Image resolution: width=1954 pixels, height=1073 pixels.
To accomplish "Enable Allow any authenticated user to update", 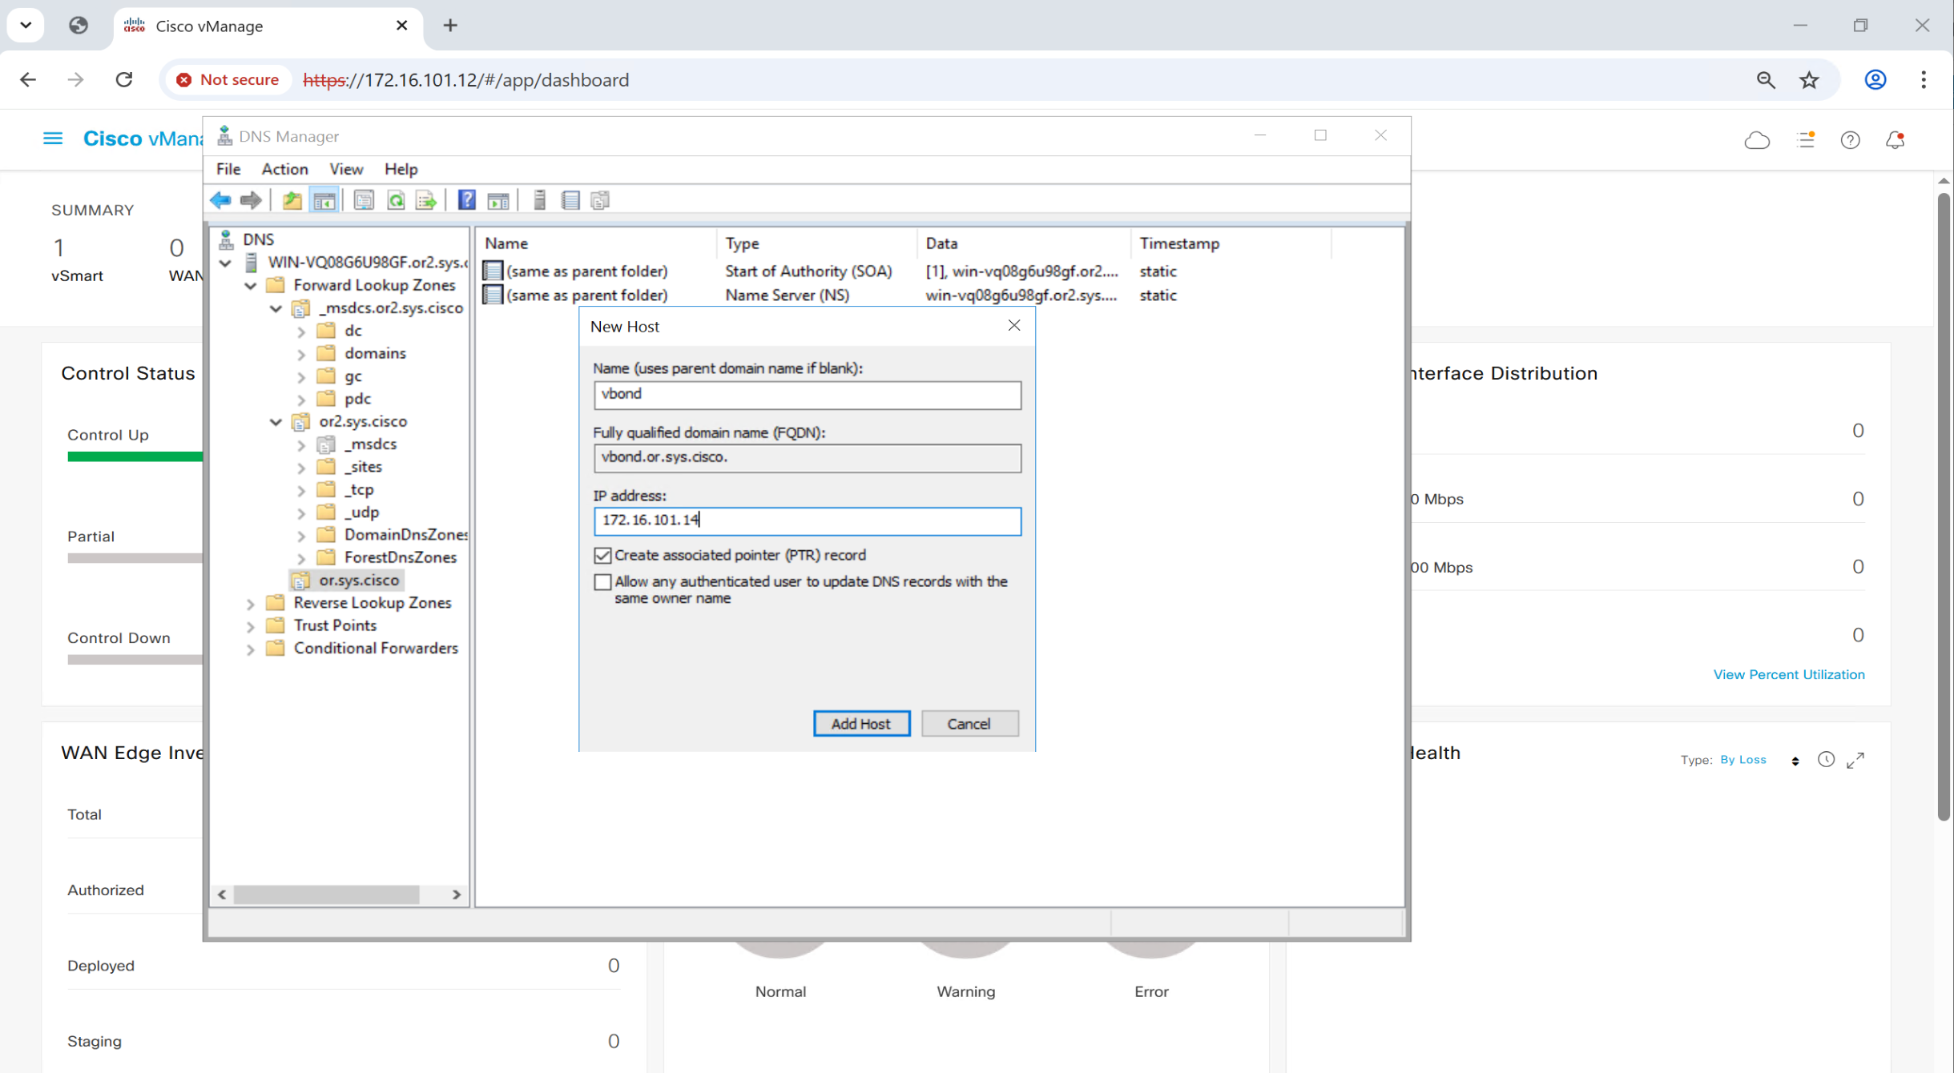I will [602, 582].
